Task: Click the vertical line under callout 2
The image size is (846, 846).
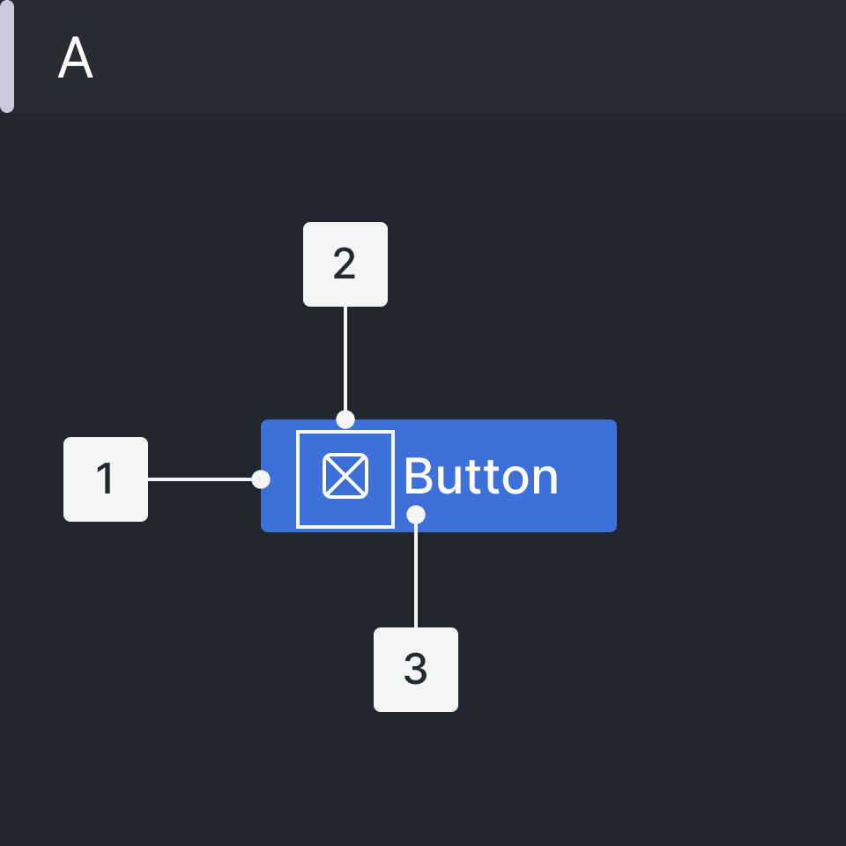Action: [345, 360]
